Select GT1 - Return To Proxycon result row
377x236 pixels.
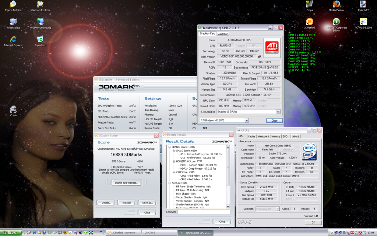201,154
